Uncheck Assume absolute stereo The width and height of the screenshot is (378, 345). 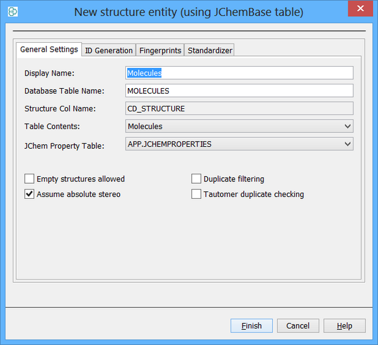pos(30,194)
